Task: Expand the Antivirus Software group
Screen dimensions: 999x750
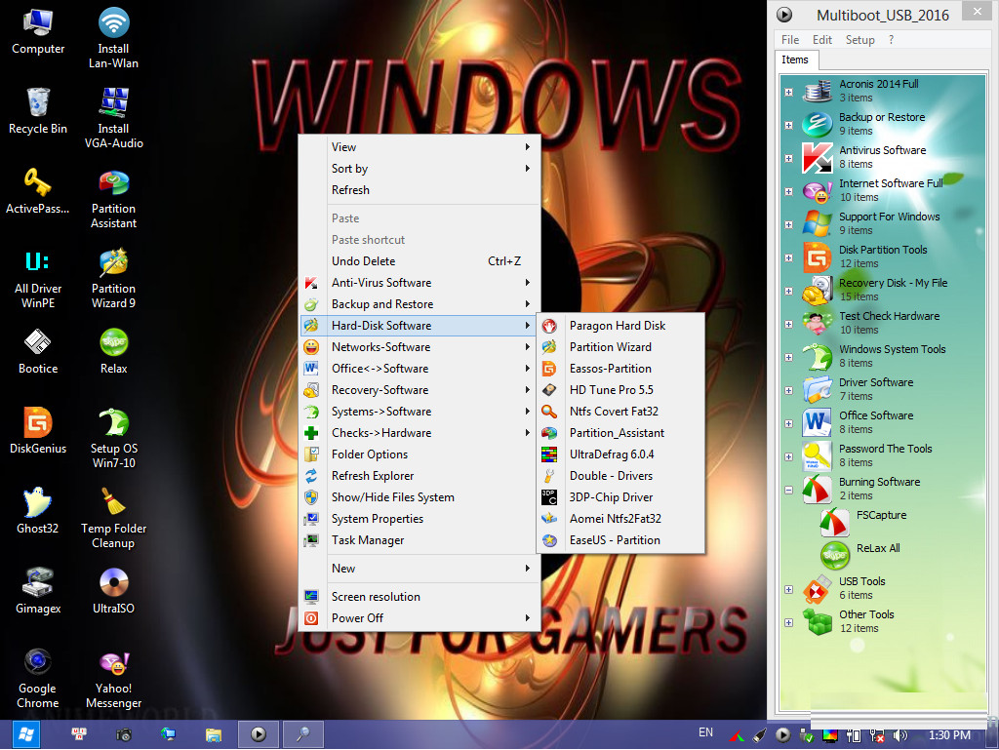Action: [788, 158]
